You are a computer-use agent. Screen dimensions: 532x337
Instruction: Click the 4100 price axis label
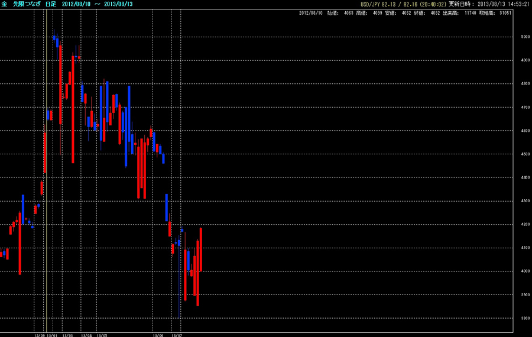[525, 248]
